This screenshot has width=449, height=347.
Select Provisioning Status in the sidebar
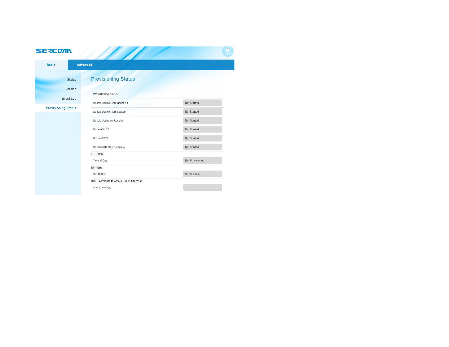[61, 108]
